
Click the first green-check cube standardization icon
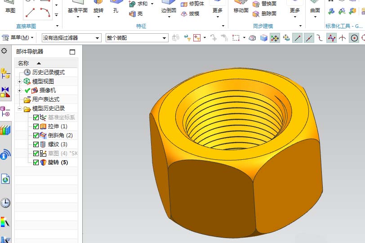pos(331,11)
